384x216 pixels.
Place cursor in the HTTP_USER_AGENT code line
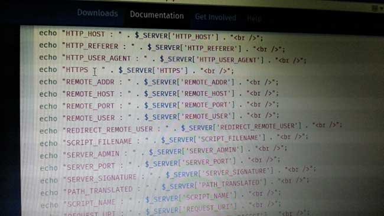(x=173, y=58)
